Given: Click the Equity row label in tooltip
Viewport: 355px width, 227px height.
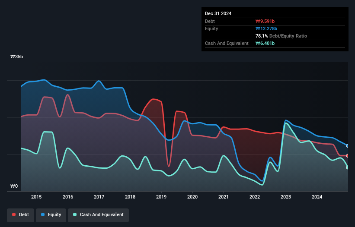Looking at the screenshot, I should [211, 28].
